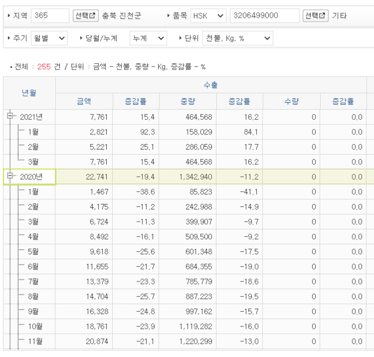Open the 품목 HSK dropdown
Viewport: 374px width, 357px height.
tap(208, 16)
